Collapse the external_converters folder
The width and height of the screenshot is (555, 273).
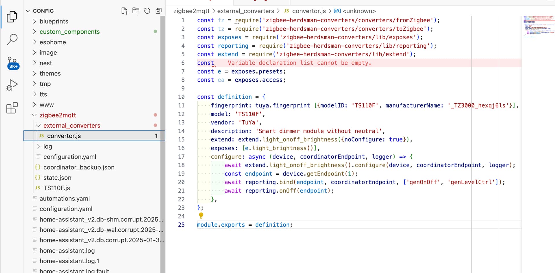(x=72, y=126)
